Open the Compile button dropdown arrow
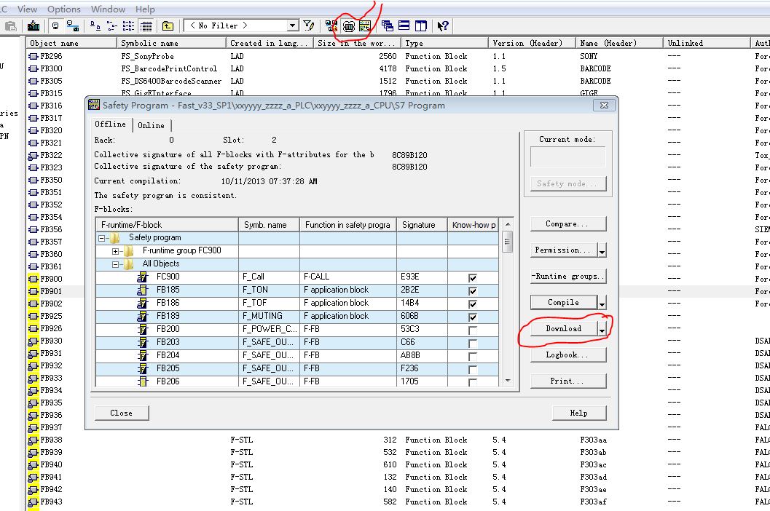 [602, 303]
